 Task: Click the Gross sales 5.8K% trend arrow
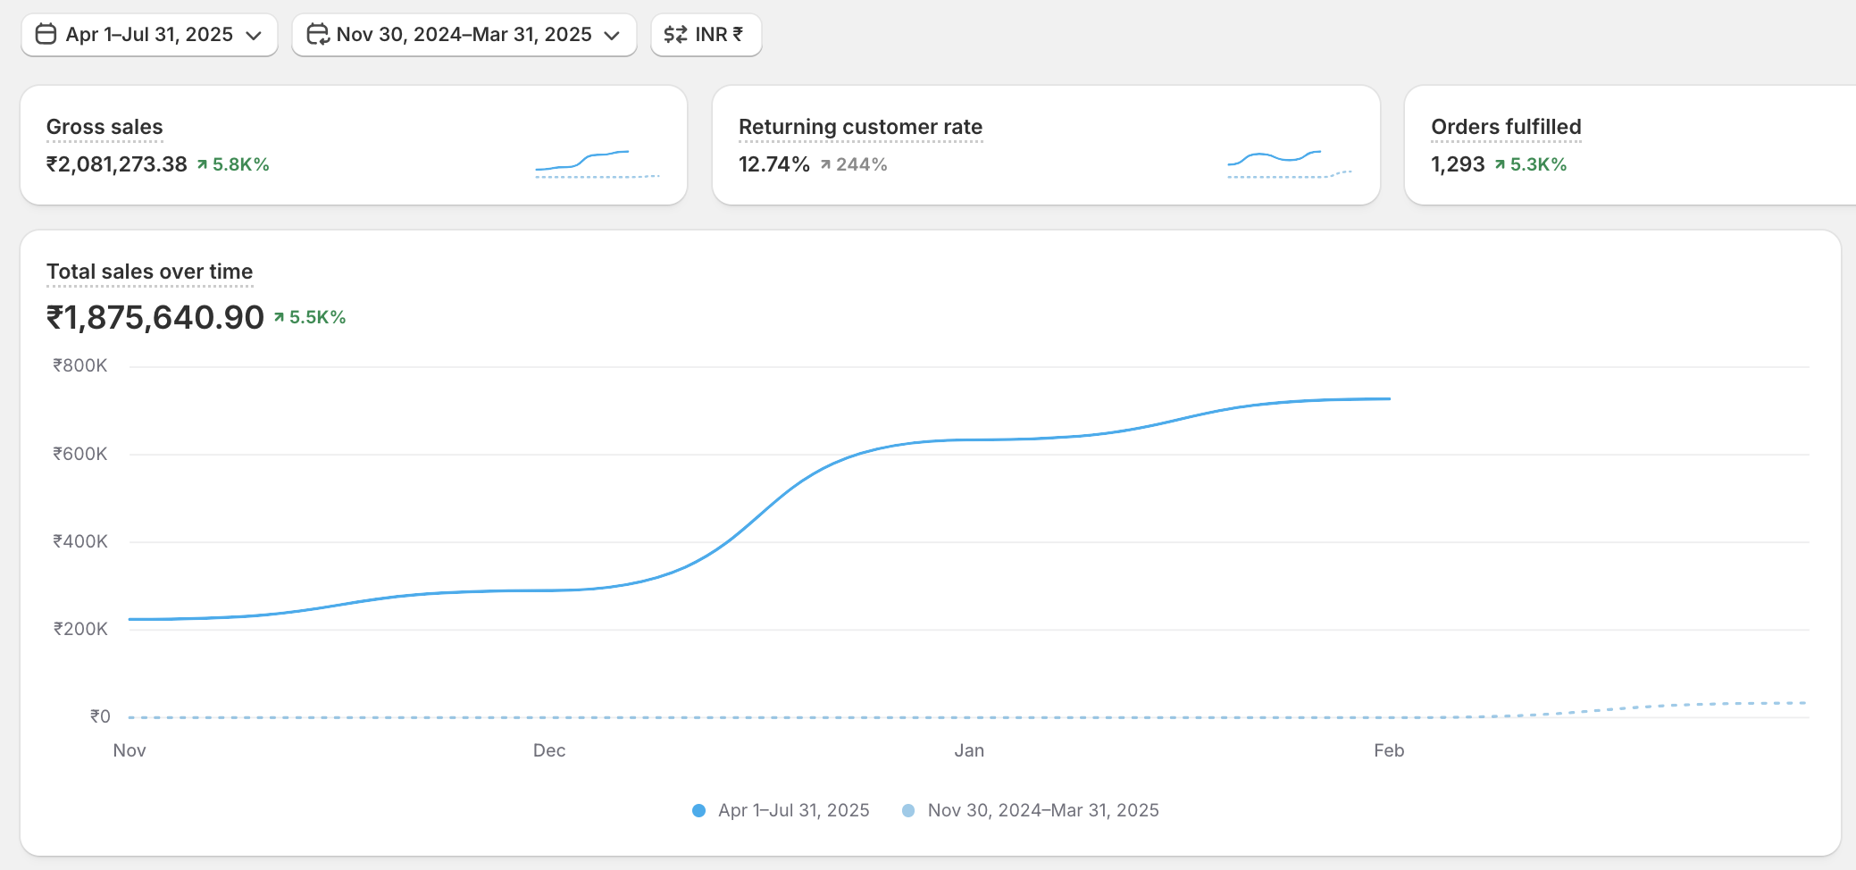[x=203, y=164]
